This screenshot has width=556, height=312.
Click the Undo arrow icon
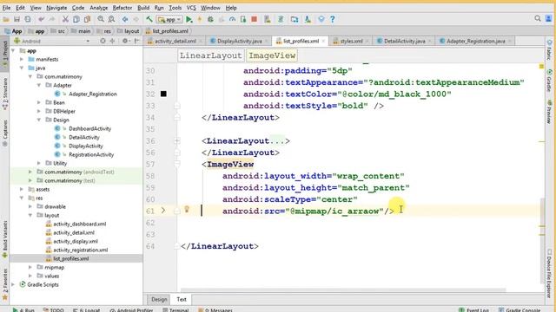(42, 19)
